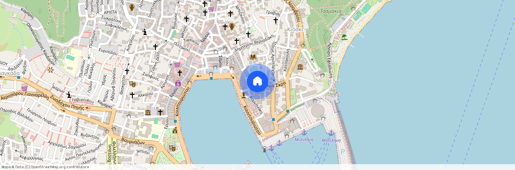Click the shopping cart icon near Αρίωνος
Image resolution: width=515 pixels, height=170 pixels.
pyautogui.click(x=177, y=65)
